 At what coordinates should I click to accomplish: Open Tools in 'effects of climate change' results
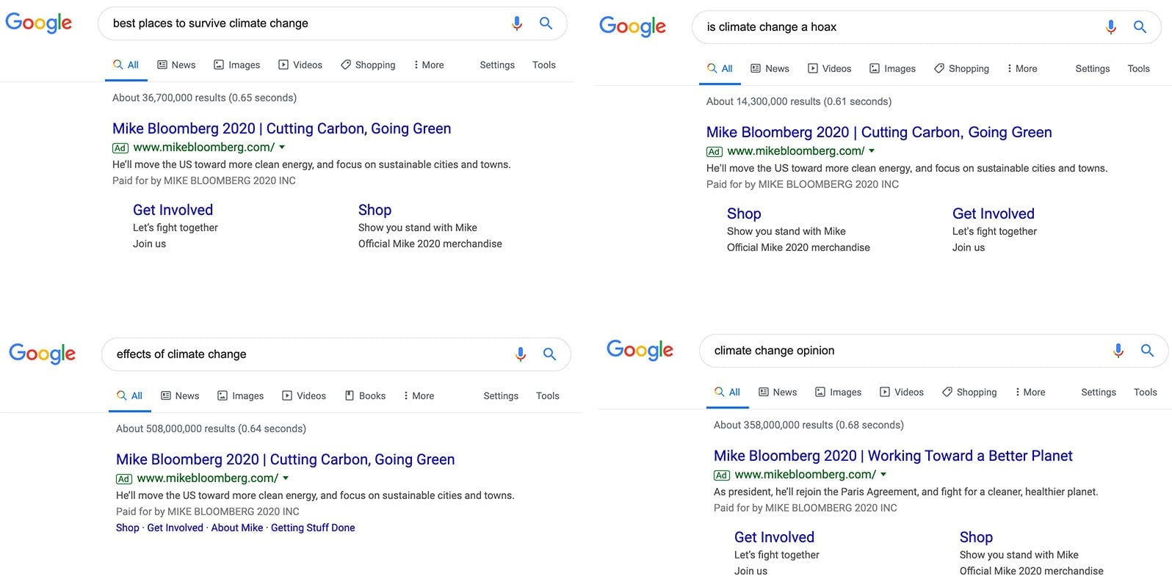click(548, 395)
